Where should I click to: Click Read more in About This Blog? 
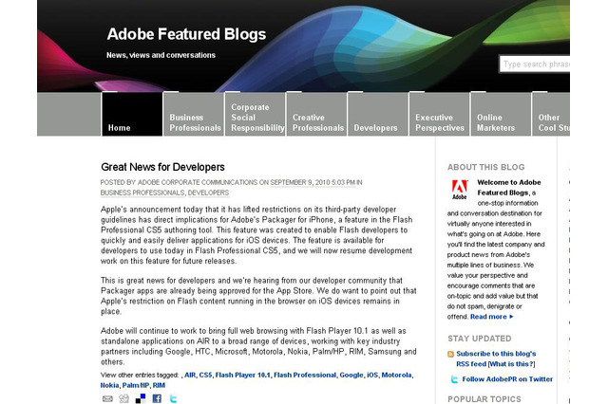tap(492, 317)
